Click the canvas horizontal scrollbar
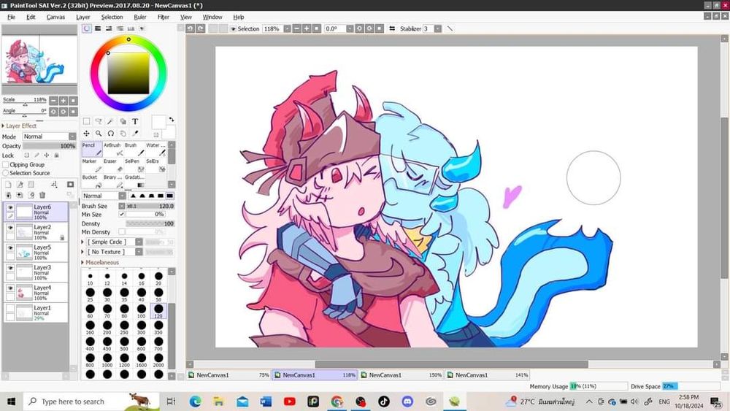 (x=452, y=364)
